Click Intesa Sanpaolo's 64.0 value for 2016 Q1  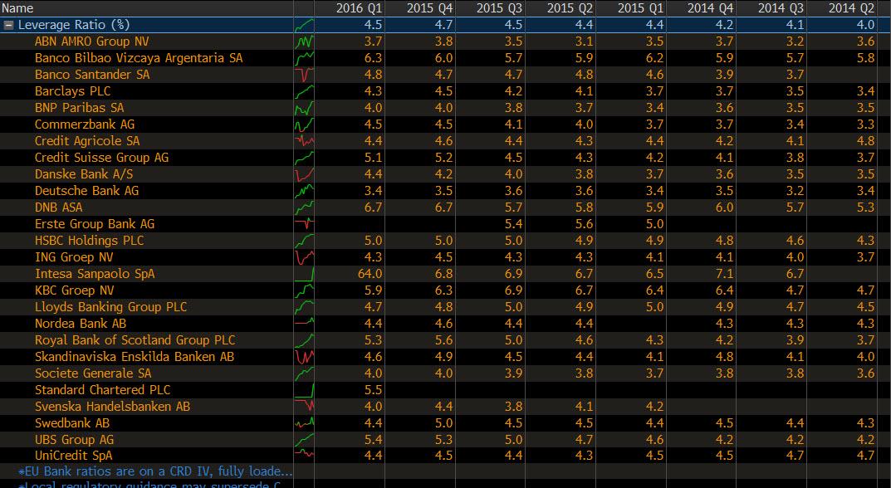point(370,274)
